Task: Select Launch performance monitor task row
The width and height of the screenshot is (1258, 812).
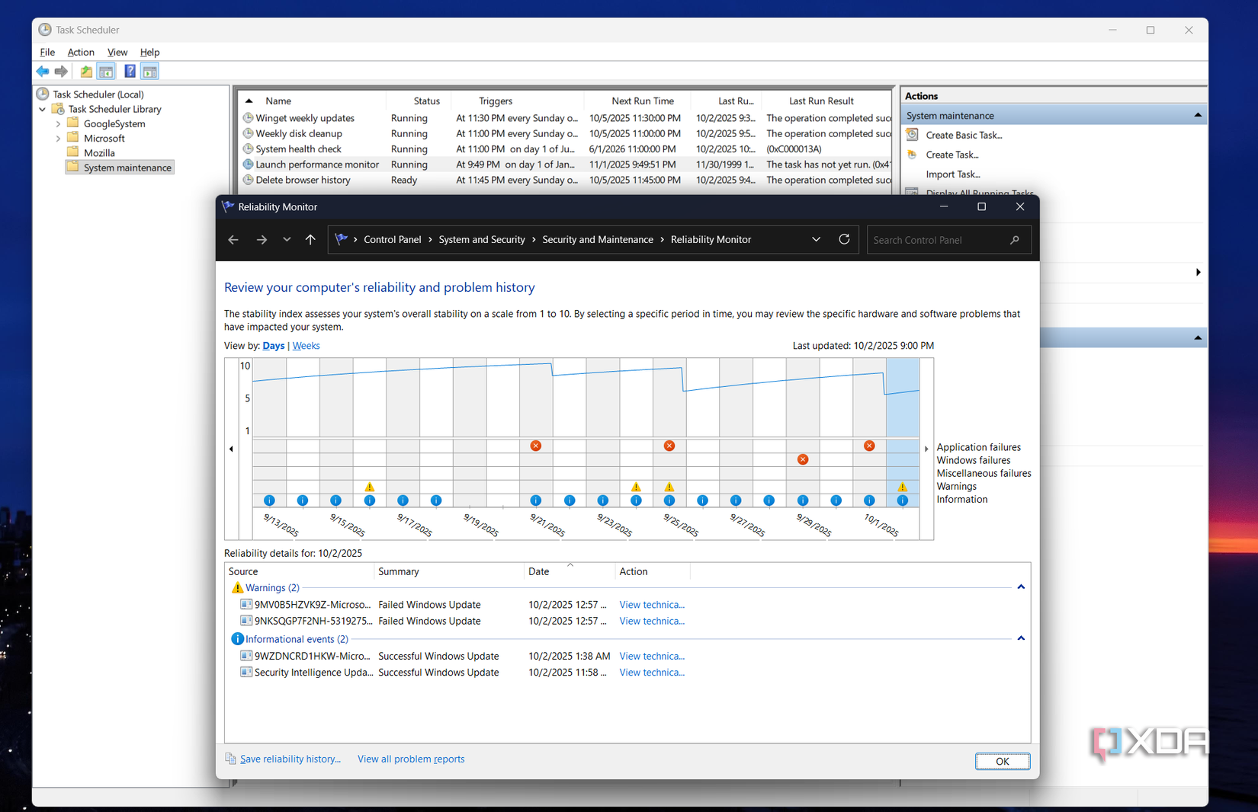Action: pyautogui.click(x=566, y=165)
